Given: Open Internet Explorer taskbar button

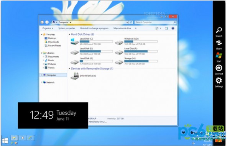Looking at the screenshot, I should click(31, 138).
